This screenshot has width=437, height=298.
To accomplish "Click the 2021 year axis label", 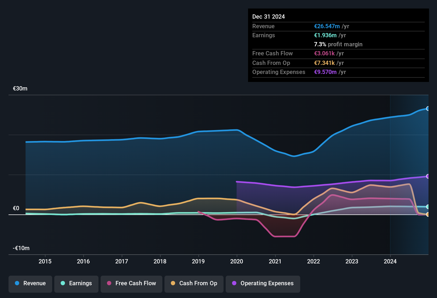I will point(275,261).
